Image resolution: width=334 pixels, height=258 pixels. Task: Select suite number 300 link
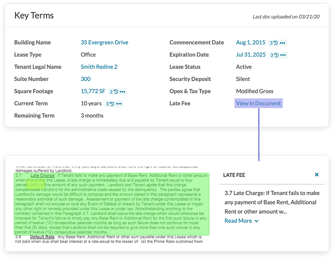tap(86, 79)
